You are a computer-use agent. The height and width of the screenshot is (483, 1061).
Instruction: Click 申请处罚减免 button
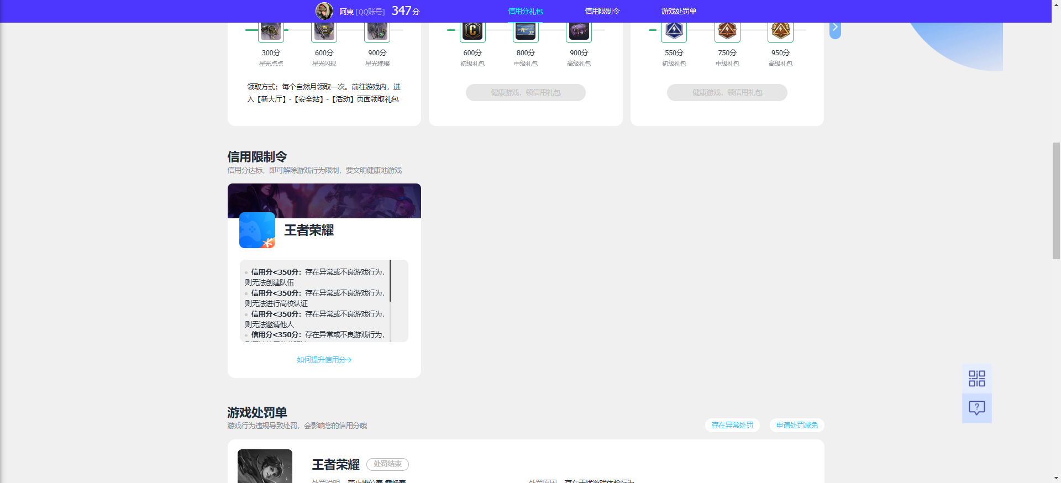pyautogui.click(x=797, y=425)
